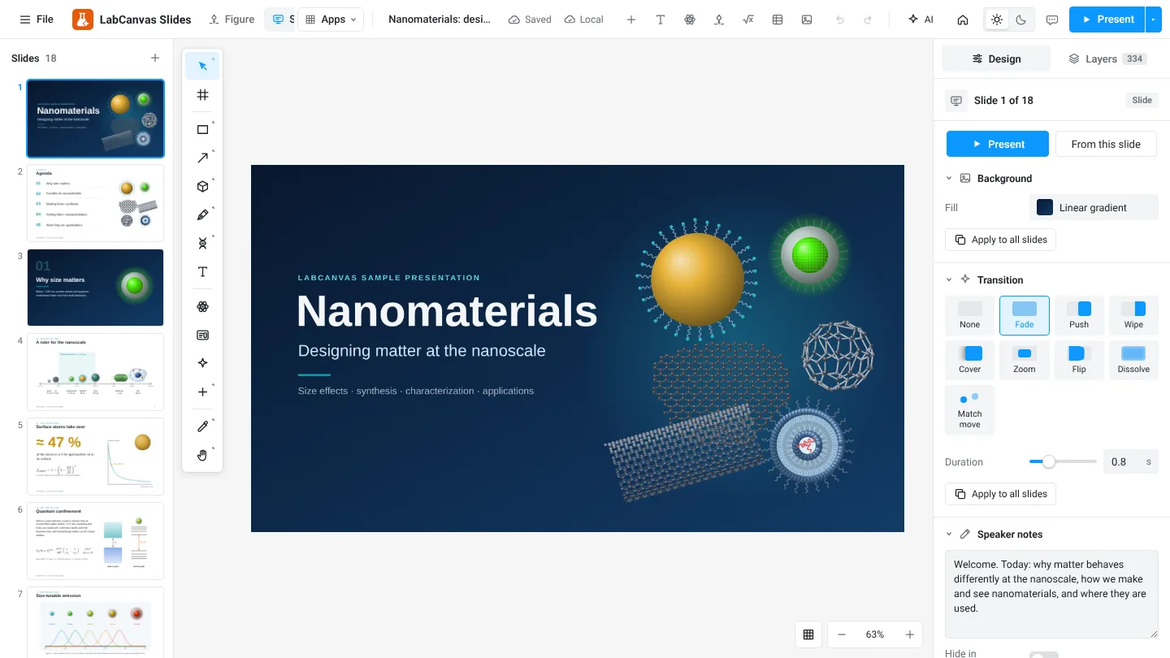Switch to dark theme moon toggle

[1021, 19]
